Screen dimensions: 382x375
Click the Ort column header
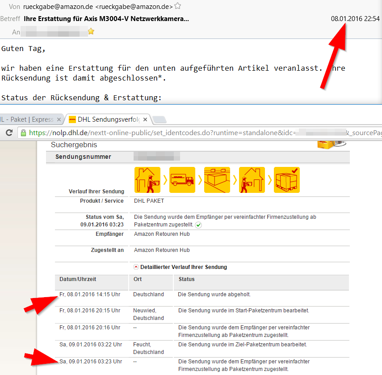tap(138, 279)
